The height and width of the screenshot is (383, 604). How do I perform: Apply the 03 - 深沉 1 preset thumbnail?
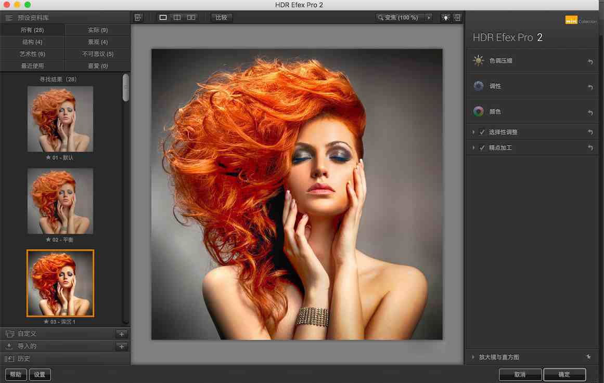[60, 283]
